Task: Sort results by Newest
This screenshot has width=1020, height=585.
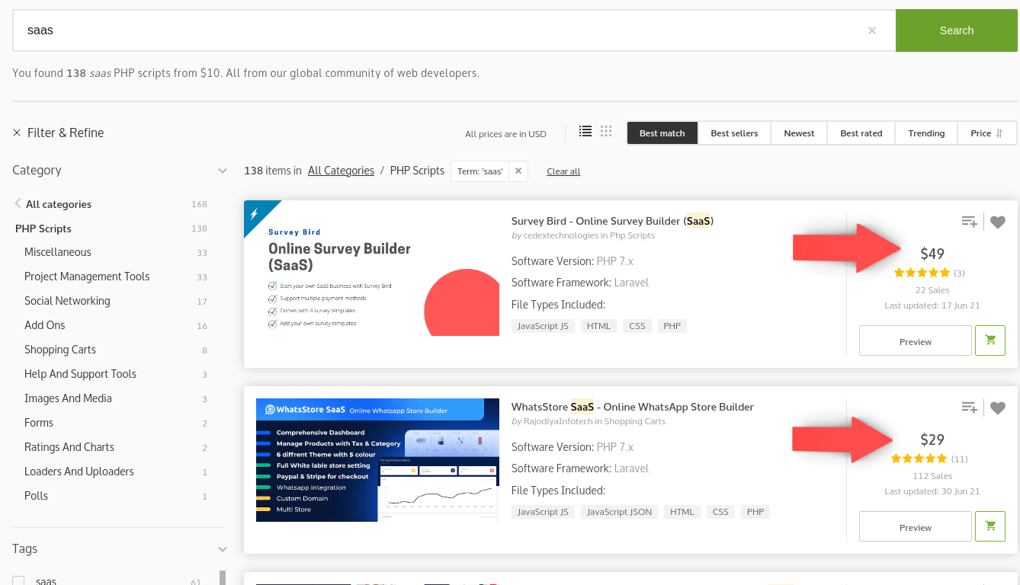Action: pos(799,133)
